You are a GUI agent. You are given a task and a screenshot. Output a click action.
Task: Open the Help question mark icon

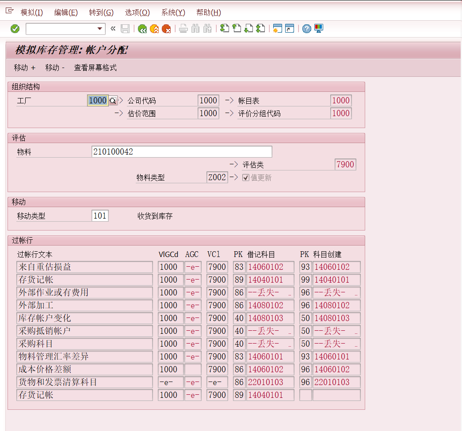306,29
